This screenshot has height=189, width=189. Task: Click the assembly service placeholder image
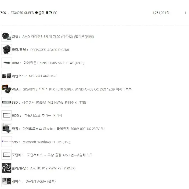click(x=6, y=155)
